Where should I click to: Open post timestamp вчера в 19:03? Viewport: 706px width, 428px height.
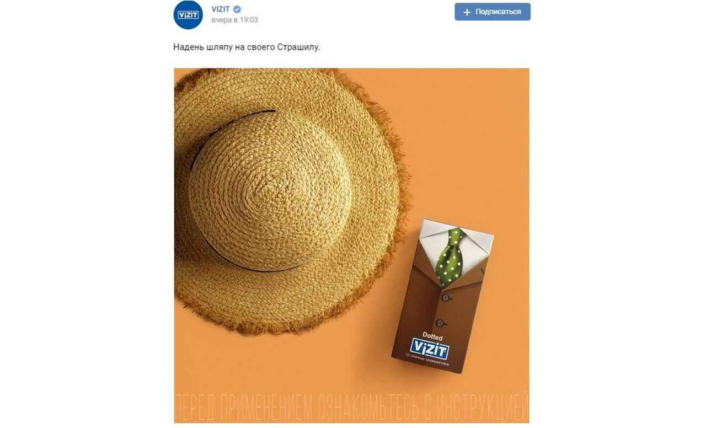(234, 20)
